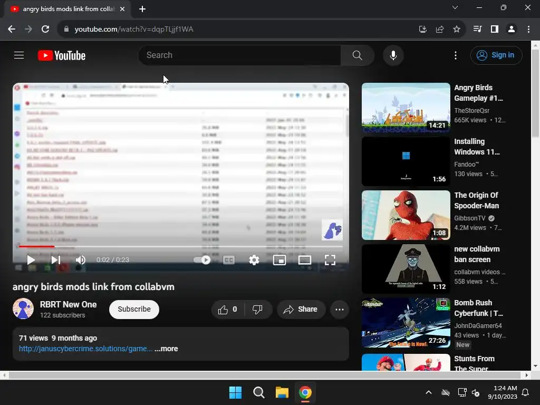This screenshot has width=540, height=405.
Task: Open tab search chevron
Action: (455, 7)
